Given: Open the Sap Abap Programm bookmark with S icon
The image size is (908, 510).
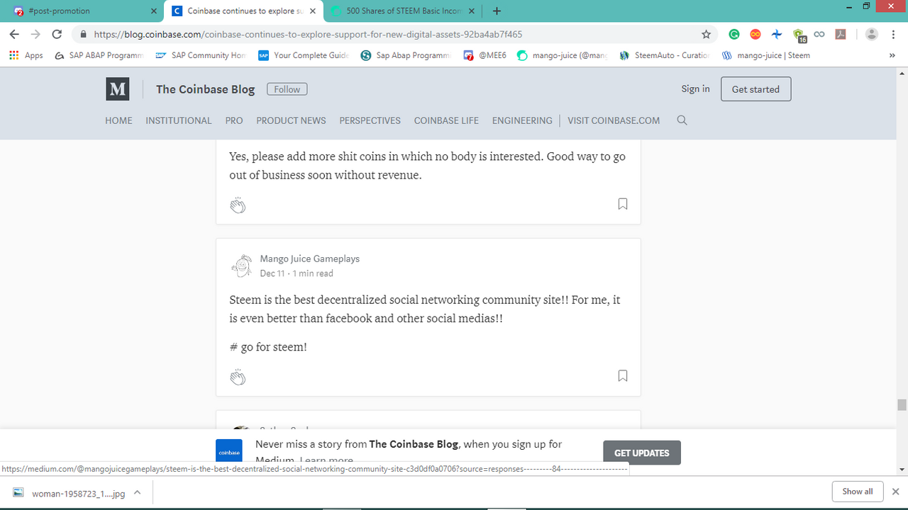Looking at the screenshot, I should point(406,55).
